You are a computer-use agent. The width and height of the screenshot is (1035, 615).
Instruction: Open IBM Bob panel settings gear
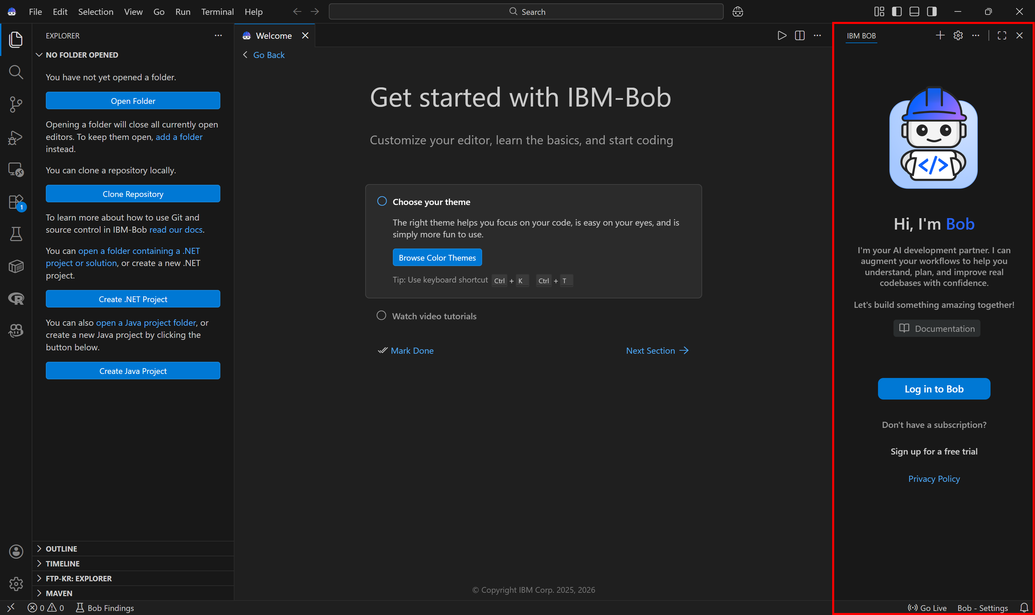[958, 36]
